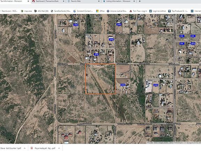This screenshot has width=201, height=151.
Task: Open the map area bookmark
Action: 27,11
